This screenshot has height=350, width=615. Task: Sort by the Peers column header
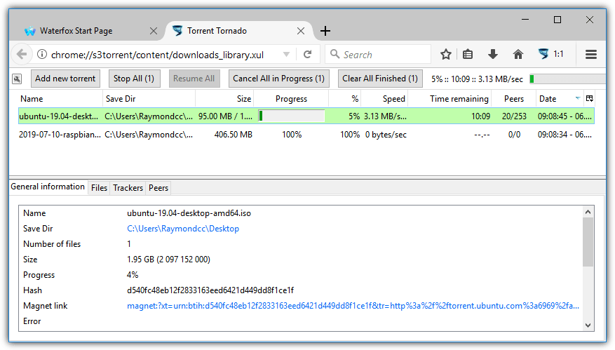click(x=514, y=99)
